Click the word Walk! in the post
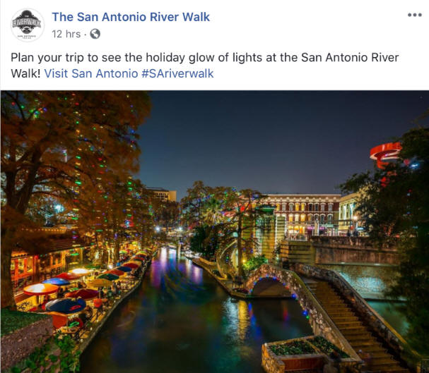 (x=25, y=73)
